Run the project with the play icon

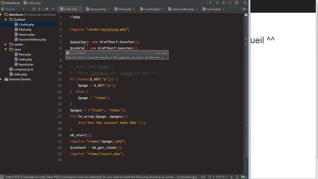218,3
